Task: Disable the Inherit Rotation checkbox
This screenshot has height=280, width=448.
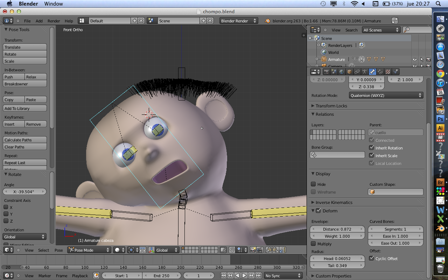Action: 372,148
